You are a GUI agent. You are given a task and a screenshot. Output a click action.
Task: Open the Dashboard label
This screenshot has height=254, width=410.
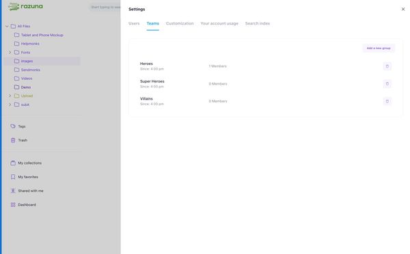(27, 205)
